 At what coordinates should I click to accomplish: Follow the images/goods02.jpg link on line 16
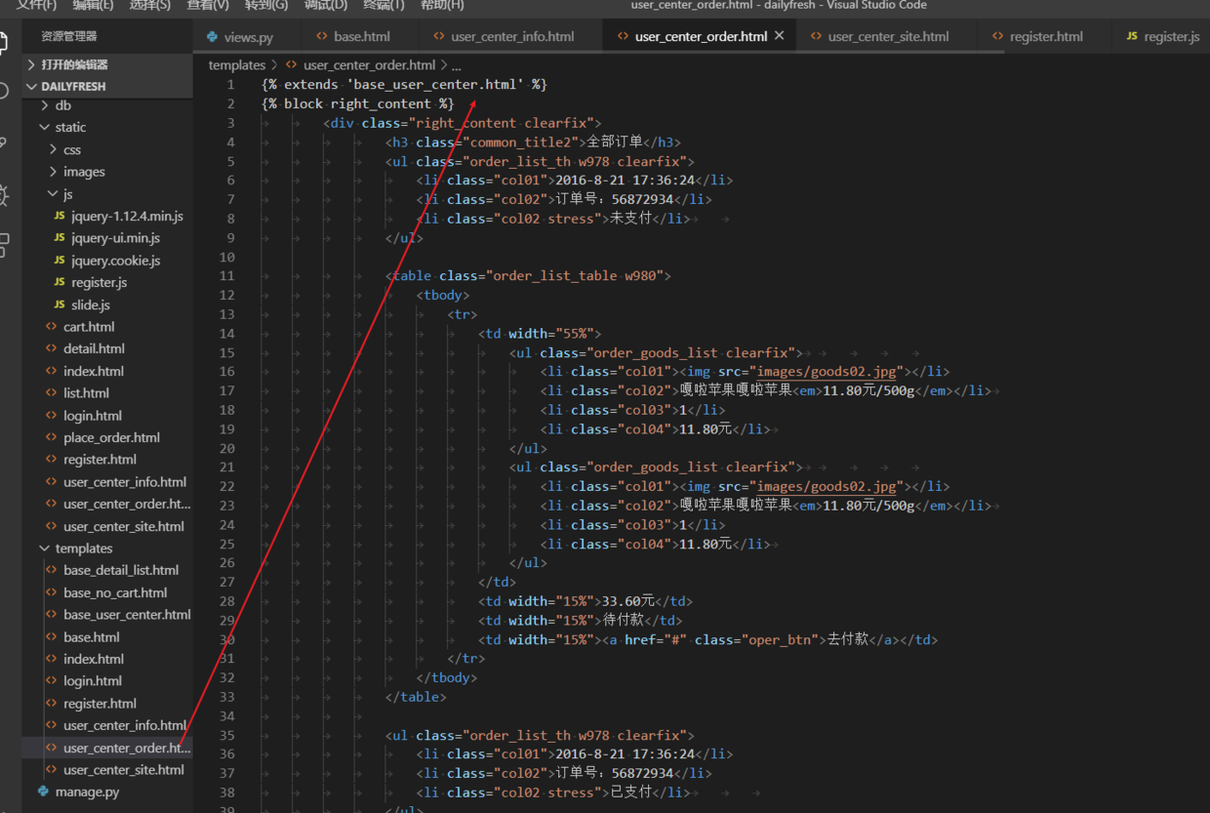click(x=827, y=371)
